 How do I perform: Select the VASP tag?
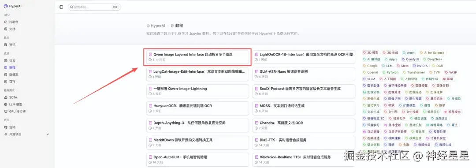click(451, 72)
